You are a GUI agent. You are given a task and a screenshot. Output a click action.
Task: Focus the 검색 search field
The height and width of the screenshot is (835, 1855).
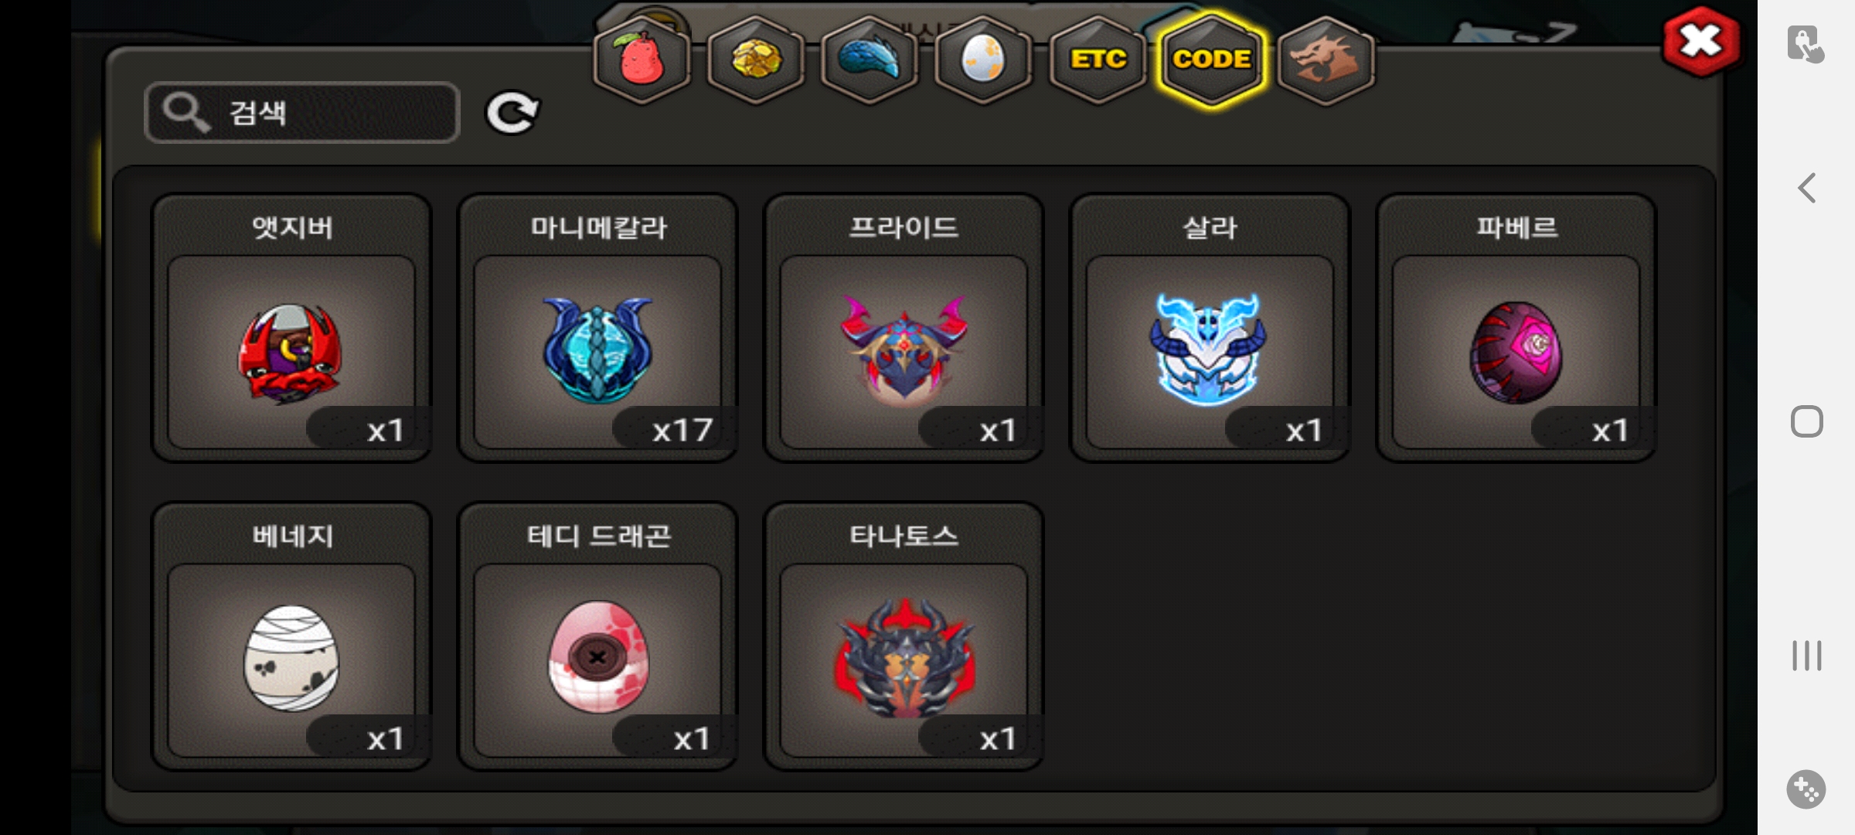point(302,113)
